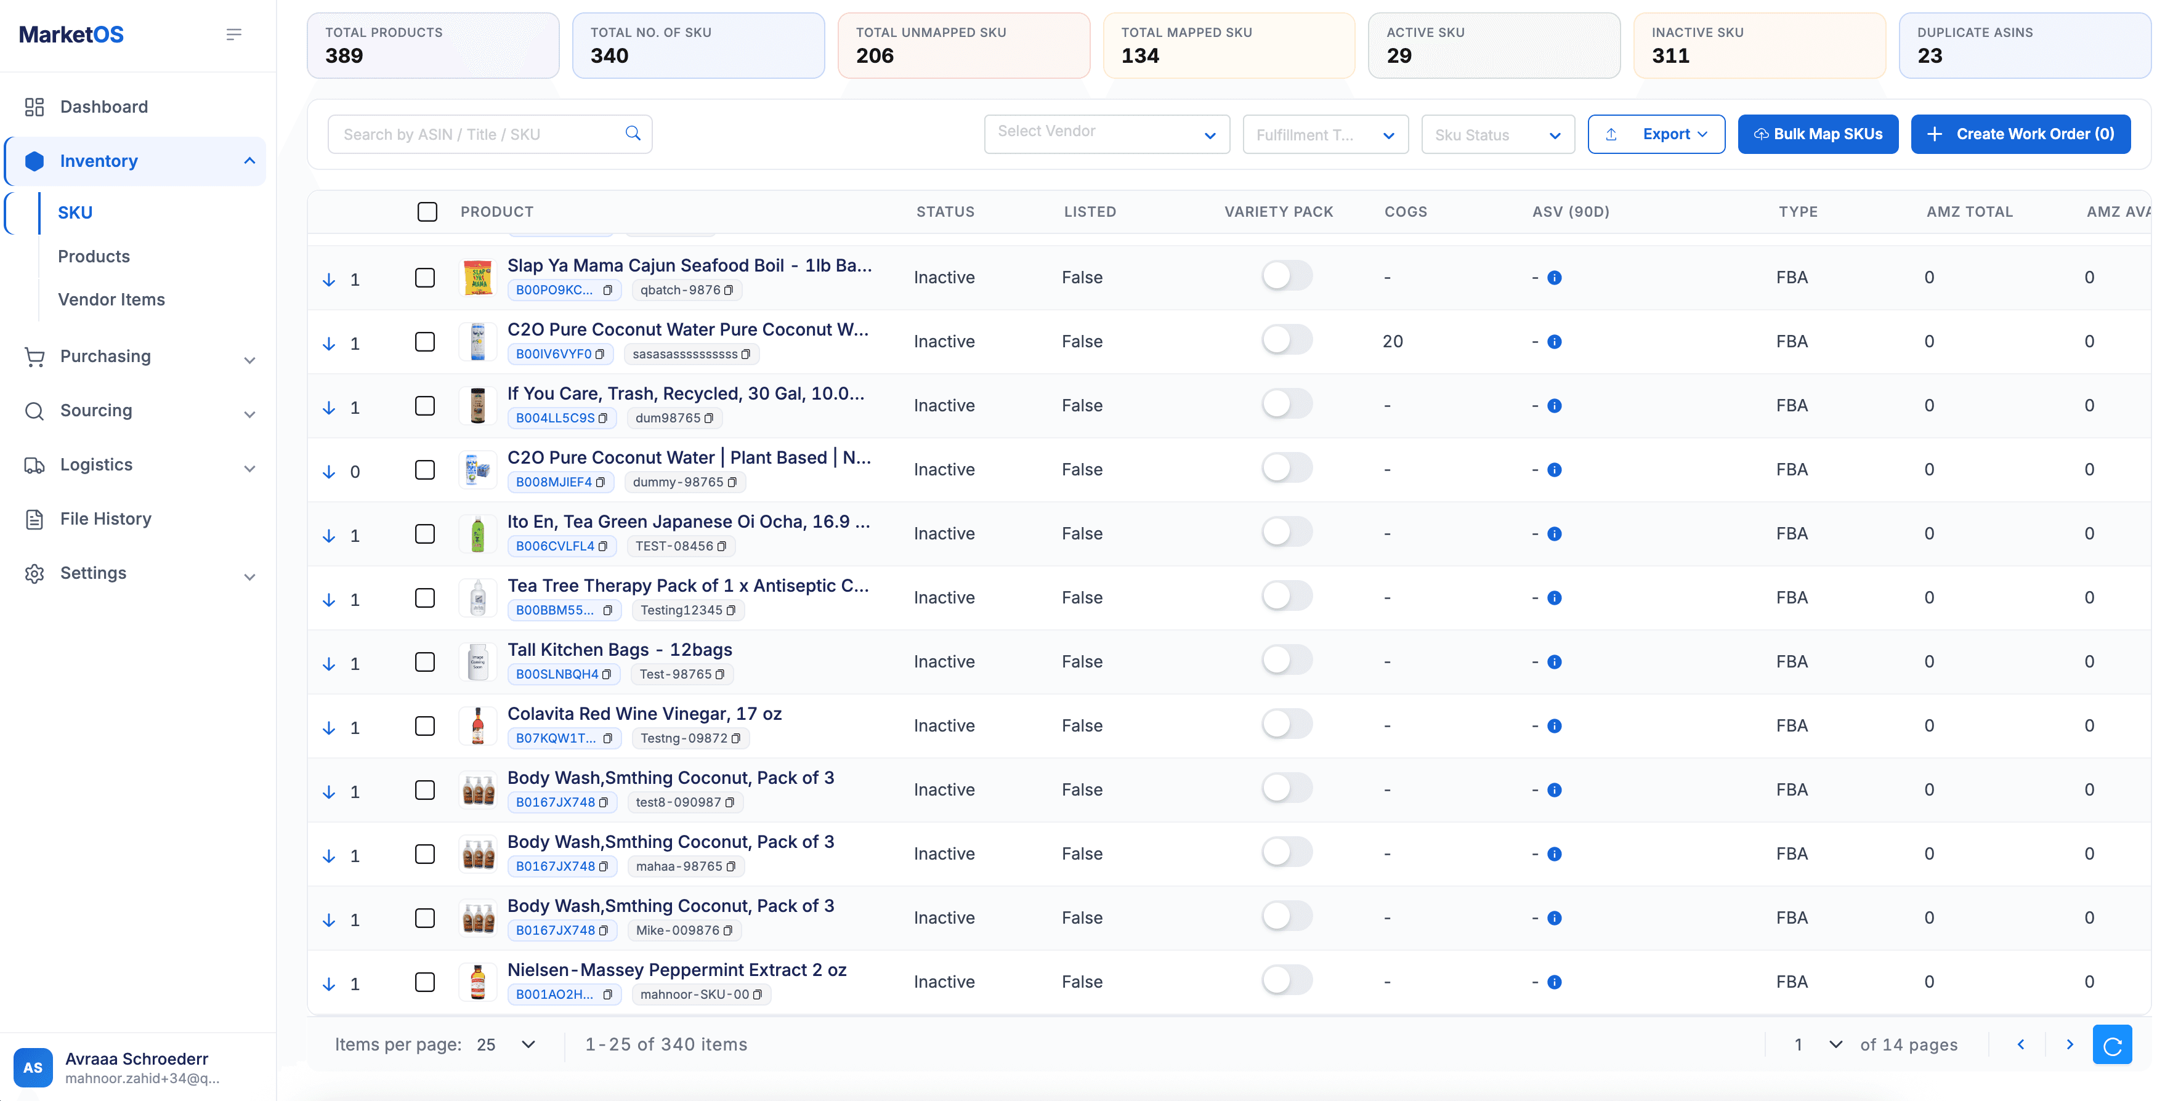Toggle variety pack for Ito En Tea Green row
The width and height of the screenshot is (2157, 1101).
(1287, 533)
